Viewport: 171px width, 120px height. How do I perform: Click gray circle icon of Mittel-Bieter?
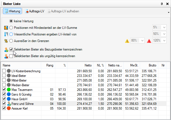point(9,80)
